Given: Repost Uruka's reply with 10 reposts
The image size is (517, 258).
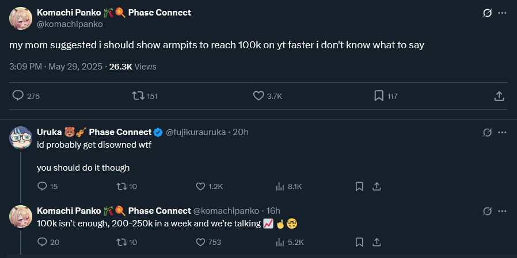Looking at the screenshot, I should click(x=121, y=186).
